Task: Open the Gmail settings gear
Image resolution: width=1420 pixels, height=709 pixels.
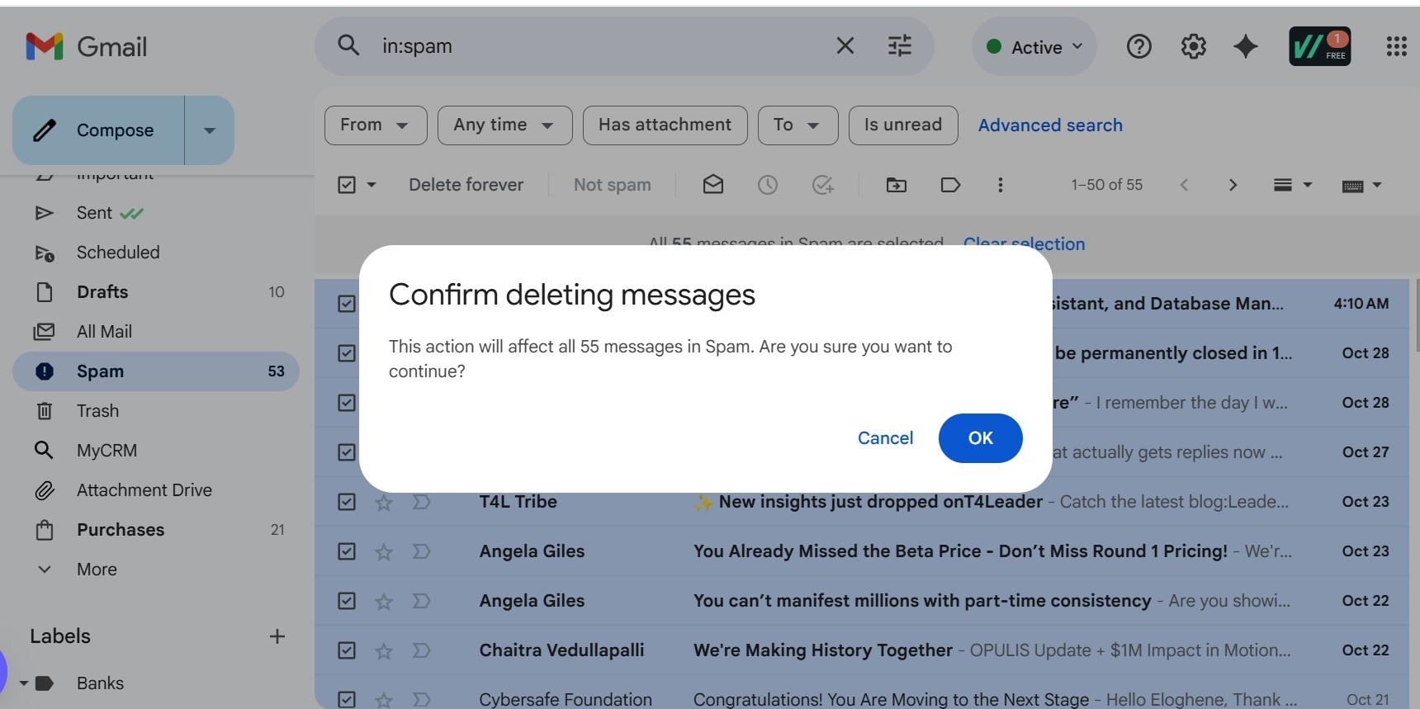Action: pos(1193,47)
